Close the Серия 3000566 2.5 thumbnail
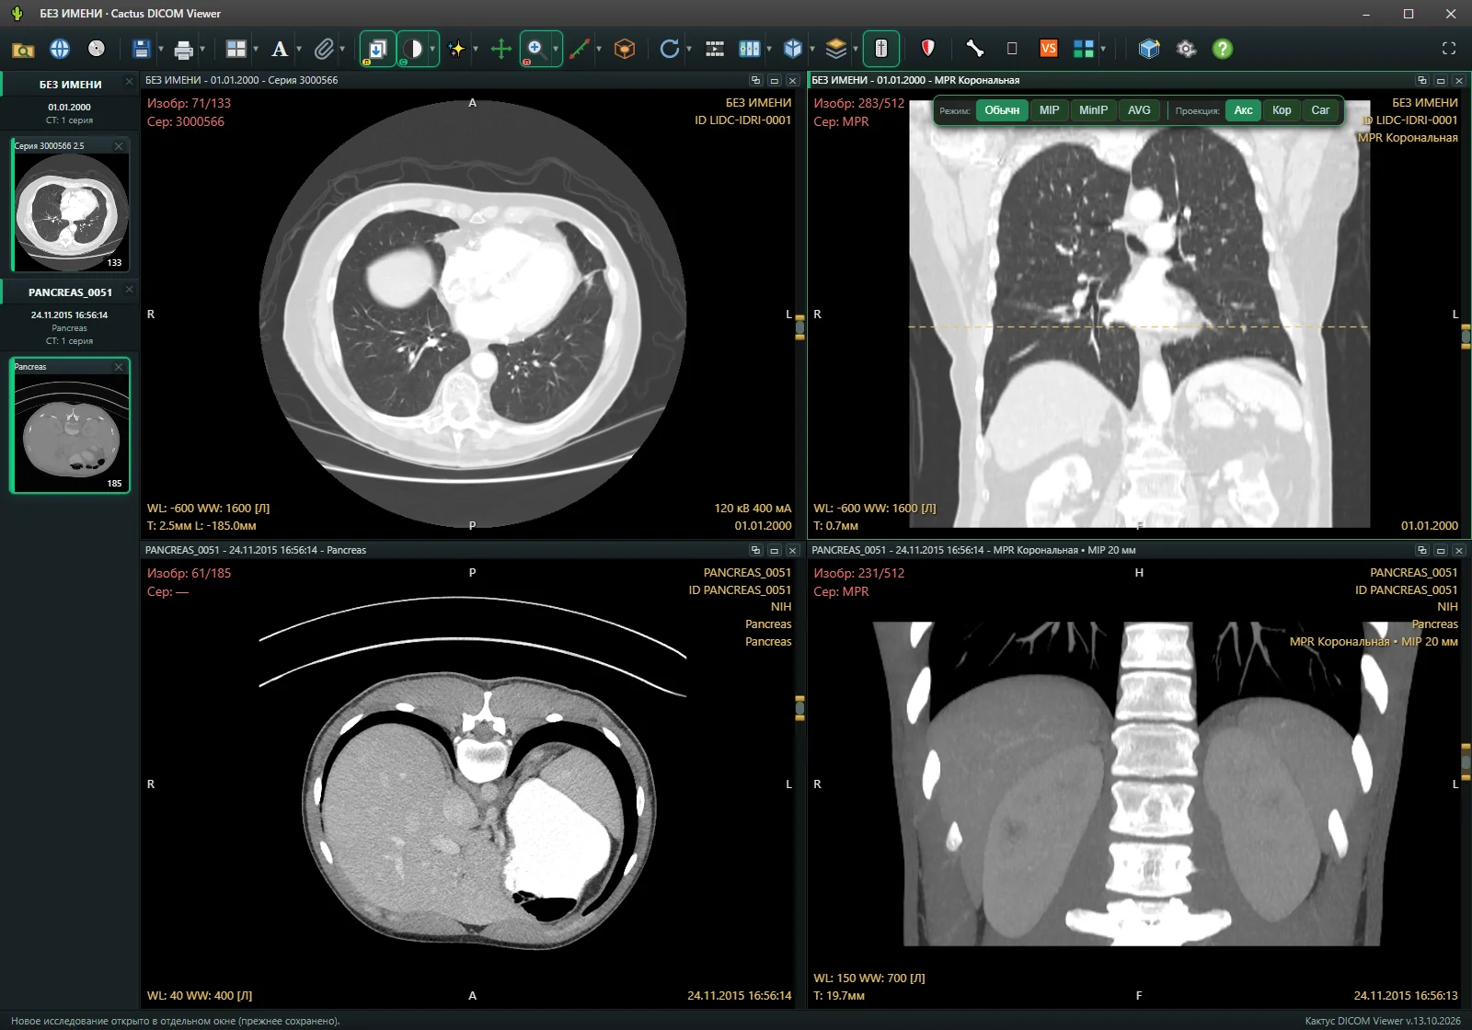This screenshot has width=1472, height=1030. point(119,146)
